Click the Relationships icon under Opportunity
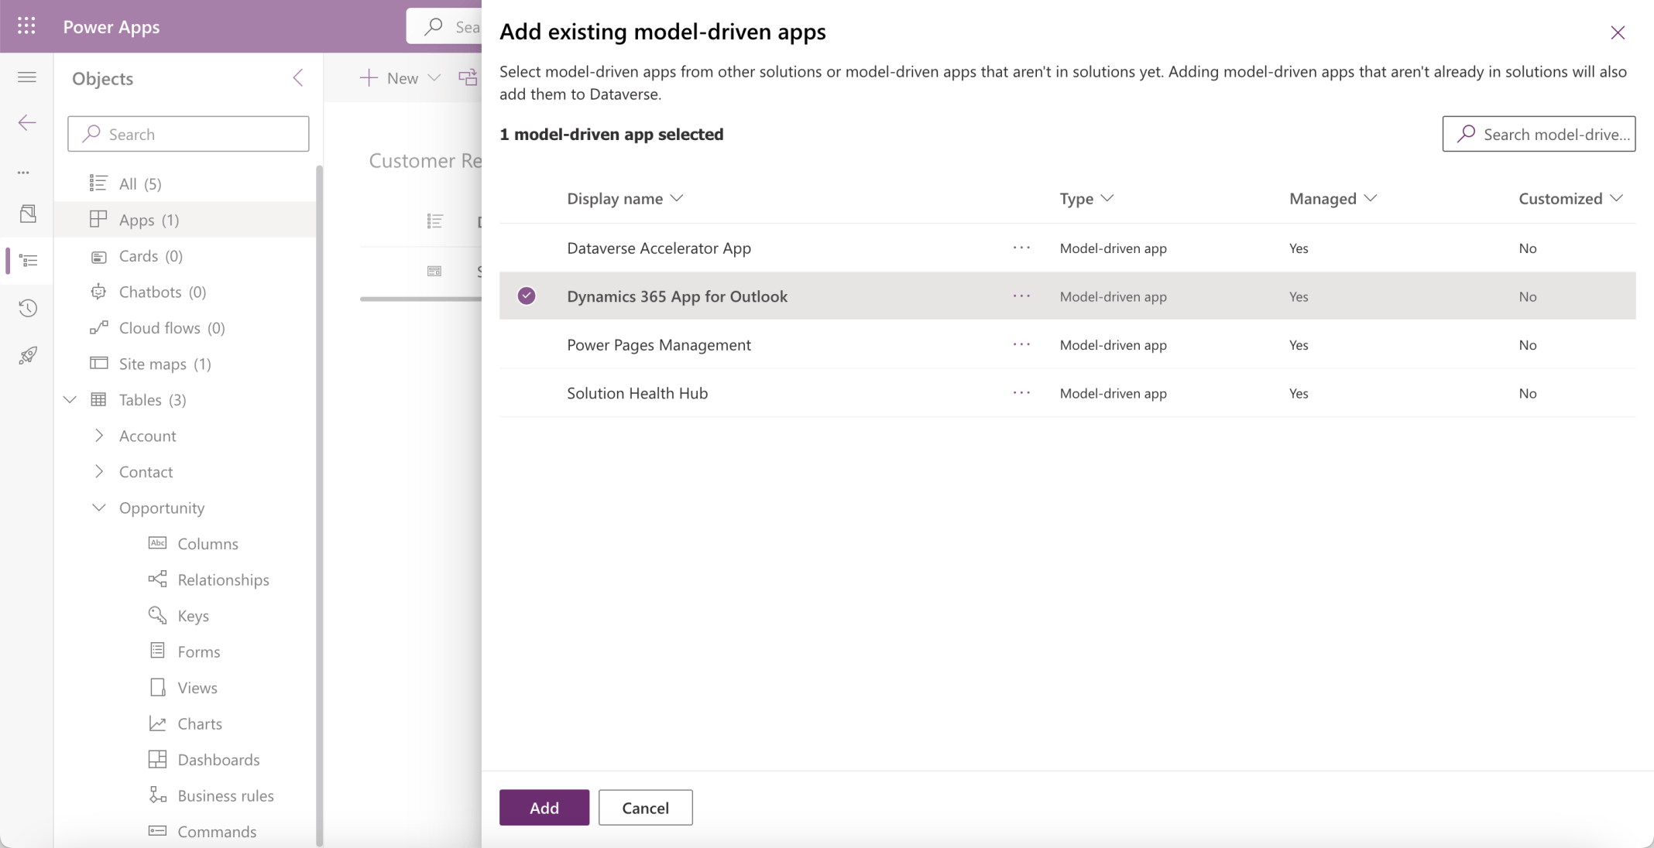 (158, 579)
